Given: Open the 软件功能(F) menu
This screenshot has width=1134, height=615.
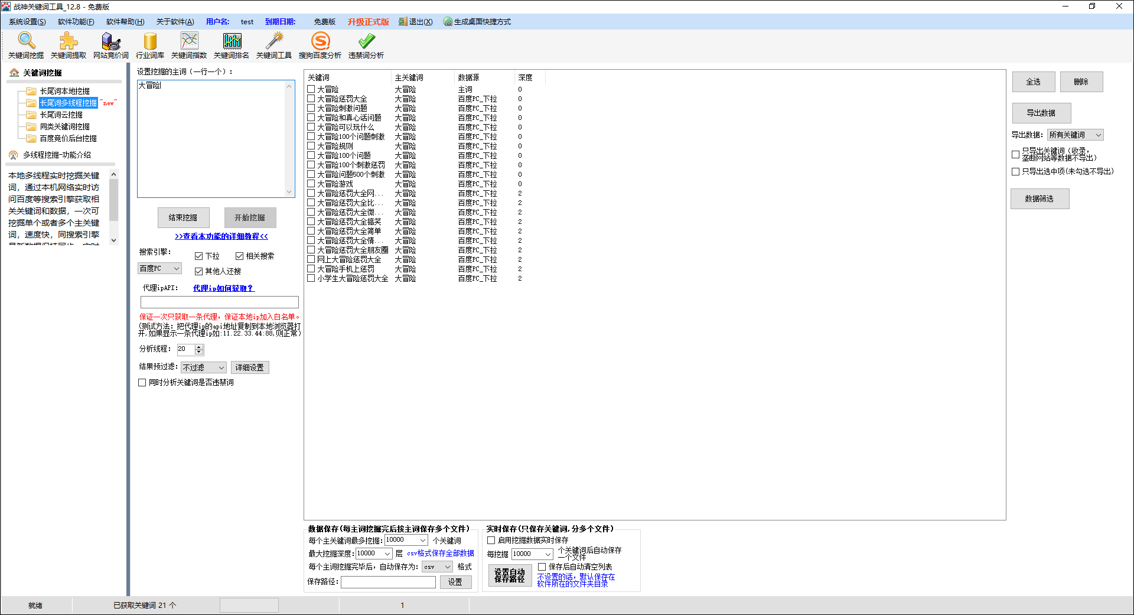Looking at the screenshot, I should (76, 22).
